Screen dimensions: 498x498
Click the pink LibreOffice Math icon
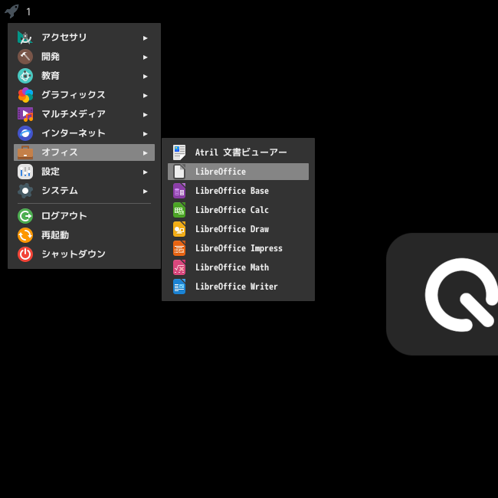click(x=179, y=267)
